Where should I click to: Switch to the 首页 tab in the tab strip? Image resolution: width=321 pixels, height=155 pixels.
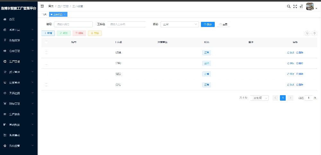tap(44, 14)
